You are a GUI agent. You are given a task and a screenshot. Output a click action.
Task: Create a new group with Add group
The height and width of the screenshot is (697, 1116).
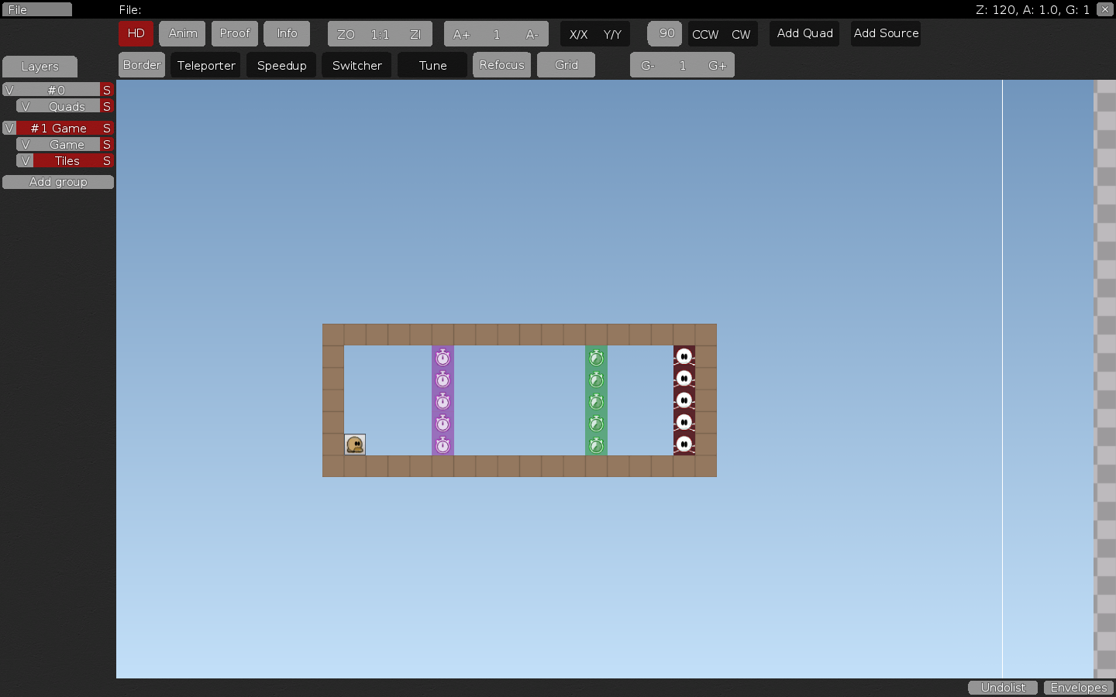57,181
